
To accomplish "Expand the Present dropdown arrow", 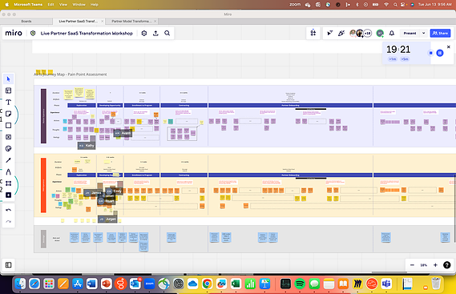I will point(423,33).
